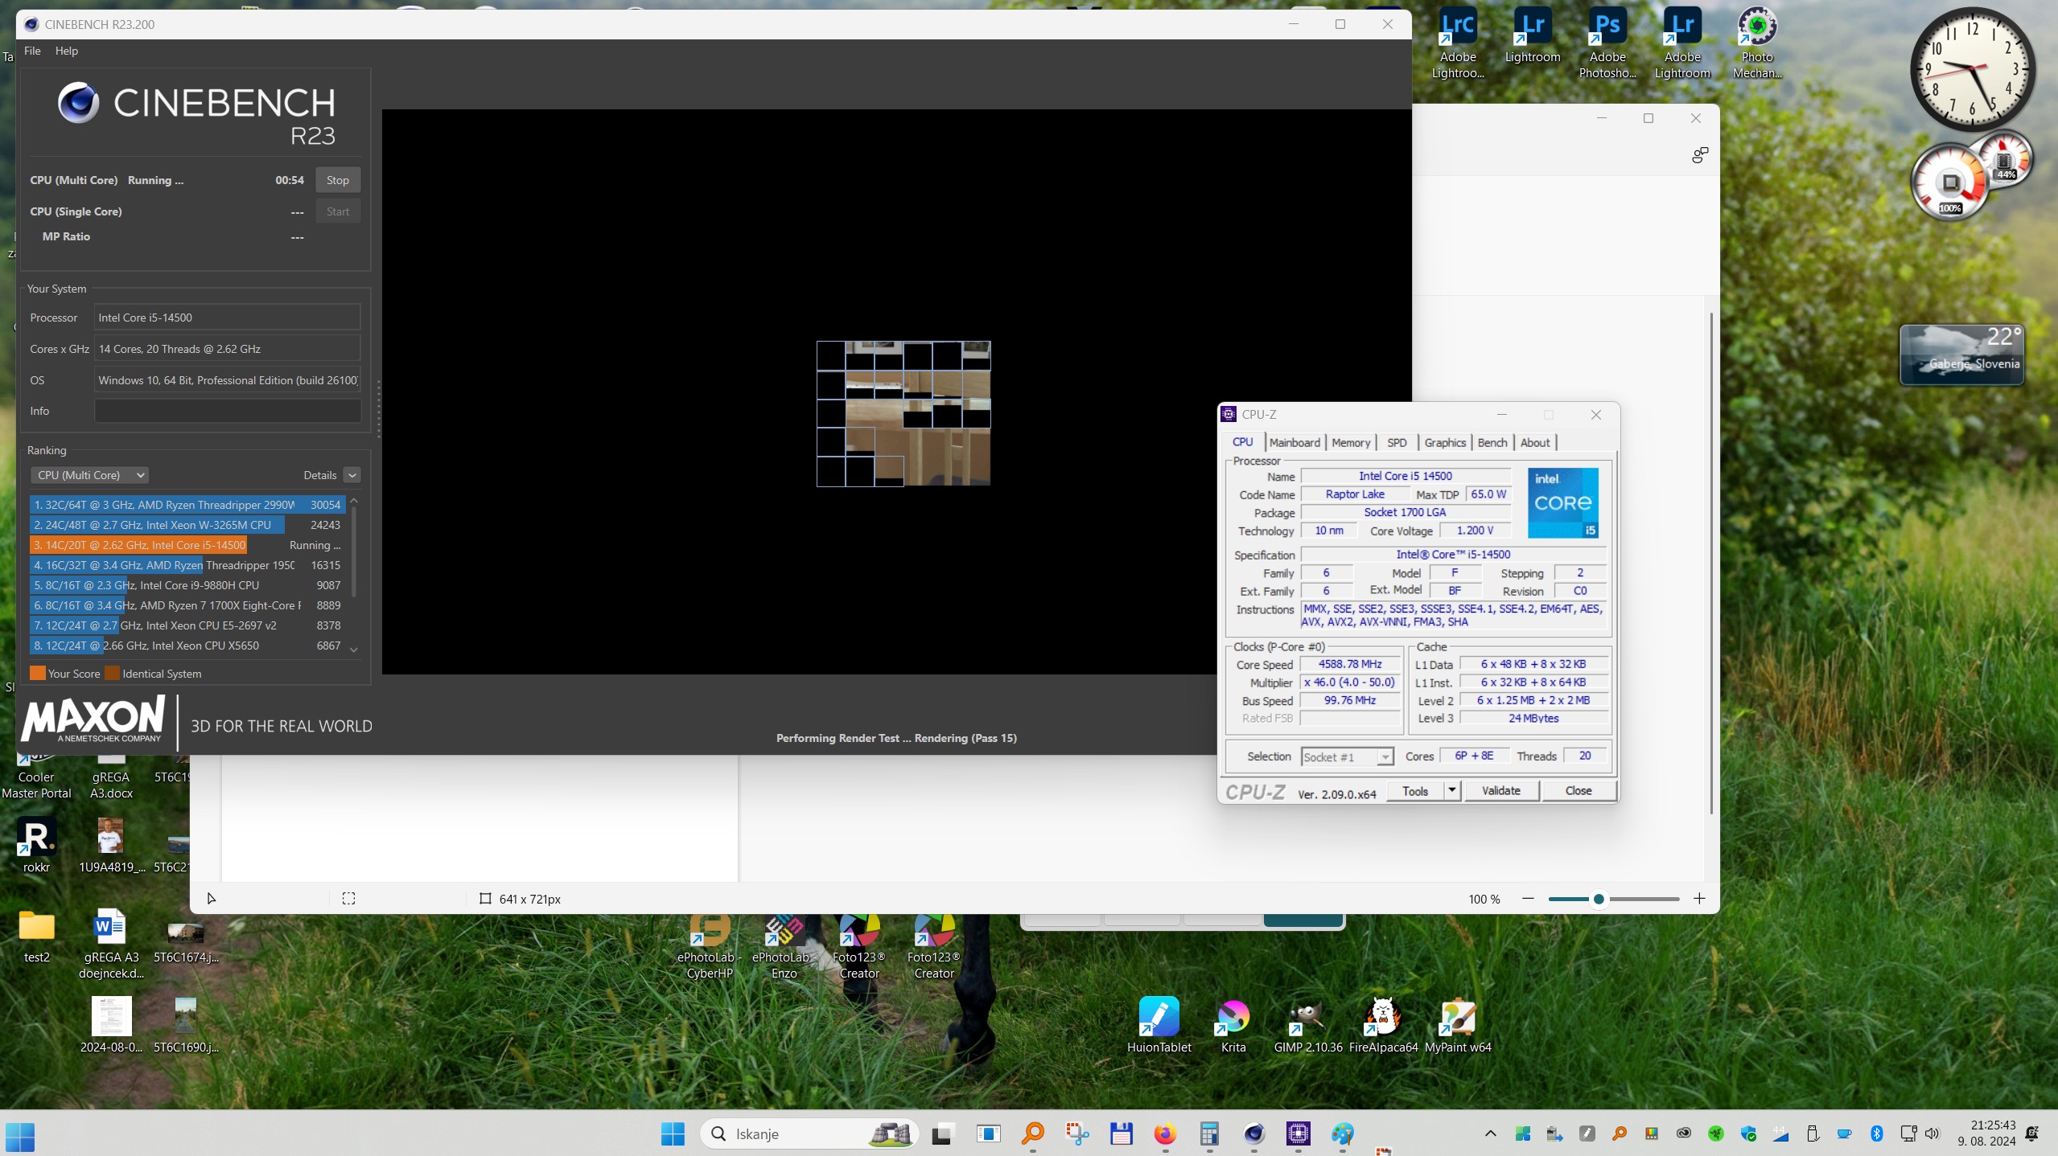Click the Start button for Single Core test
The image size is (2058, 1156).
coord(337,211)
